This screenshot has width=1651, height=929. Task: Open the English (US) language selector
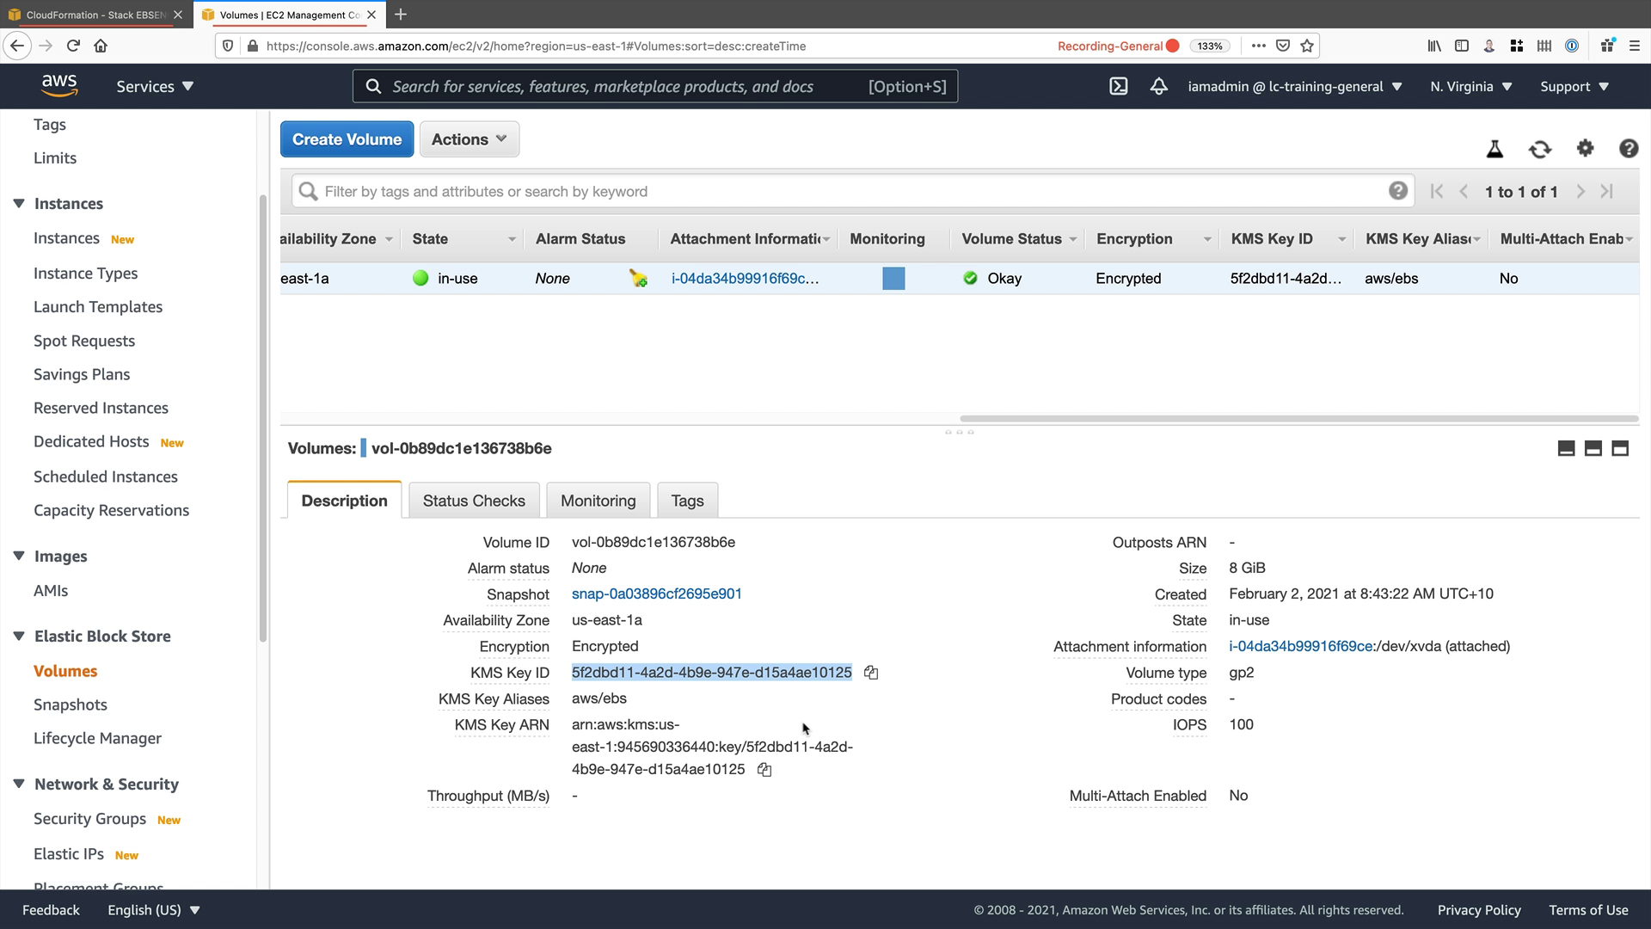pyautogui.click(x=153, y=910)
